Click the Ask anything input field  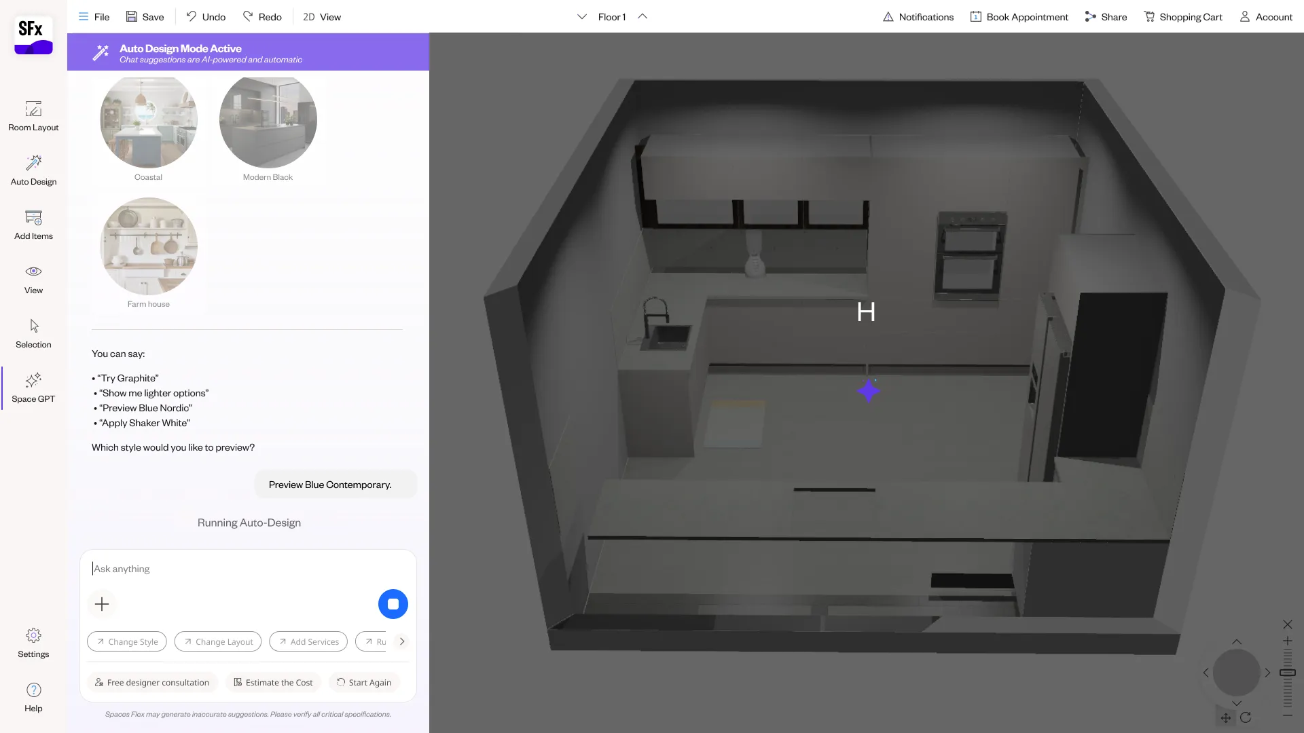(248, 569)
